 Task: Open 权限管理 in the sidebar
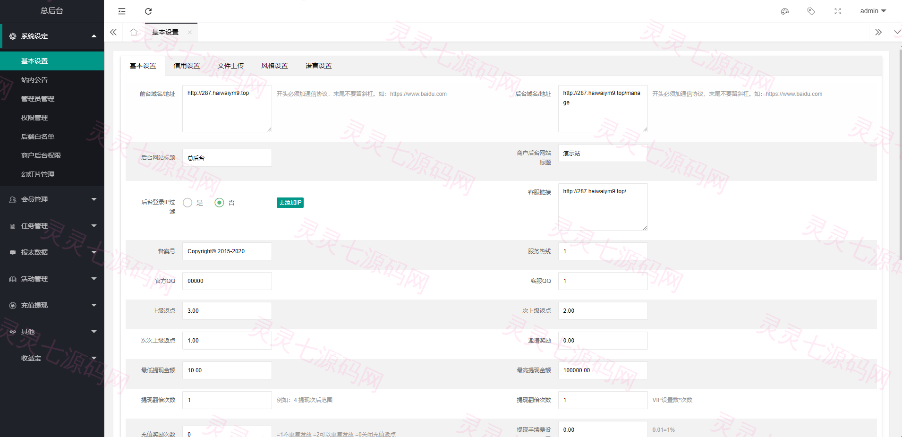point(52,118)
